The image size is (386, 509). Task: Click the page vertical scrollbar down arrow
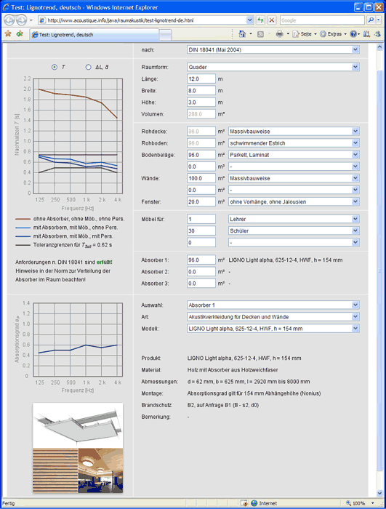[379, 494]
